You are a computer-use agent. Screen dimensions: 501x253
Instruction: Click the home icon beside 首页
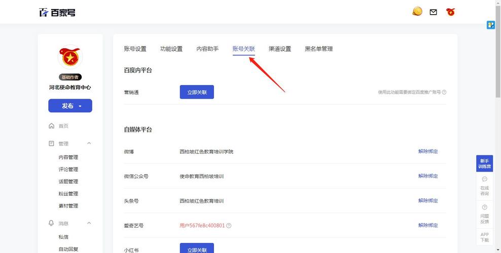click(x=51, y=126)
